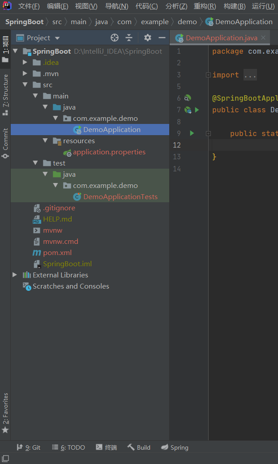The width and height of the screenshot is (278, 464).
Task: Click the tool window quick-access icon at bottom left
Action: tap(5, 458)
